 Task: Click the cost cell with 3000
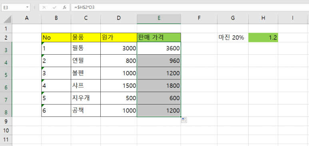119,48
